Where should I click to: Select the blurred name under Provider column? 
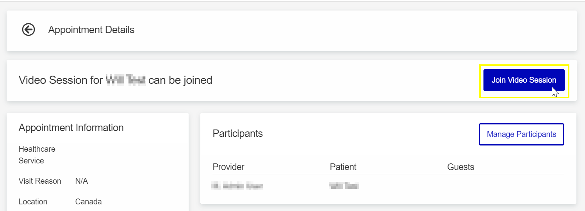pyautogui.click(x=237, y=186)
